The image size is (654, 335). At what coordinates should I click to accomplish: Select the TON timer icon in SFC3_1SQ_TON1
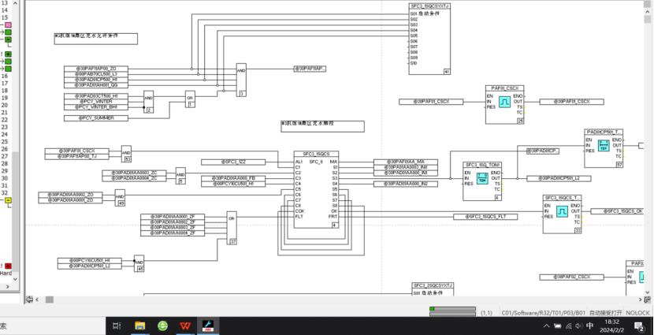coord(483,178)
